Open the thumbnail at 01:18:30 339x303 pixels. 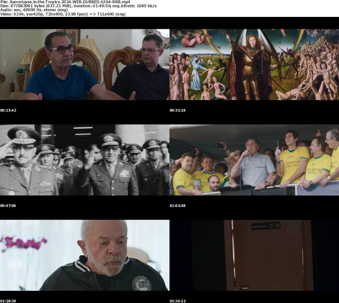(x=85, y=255)
